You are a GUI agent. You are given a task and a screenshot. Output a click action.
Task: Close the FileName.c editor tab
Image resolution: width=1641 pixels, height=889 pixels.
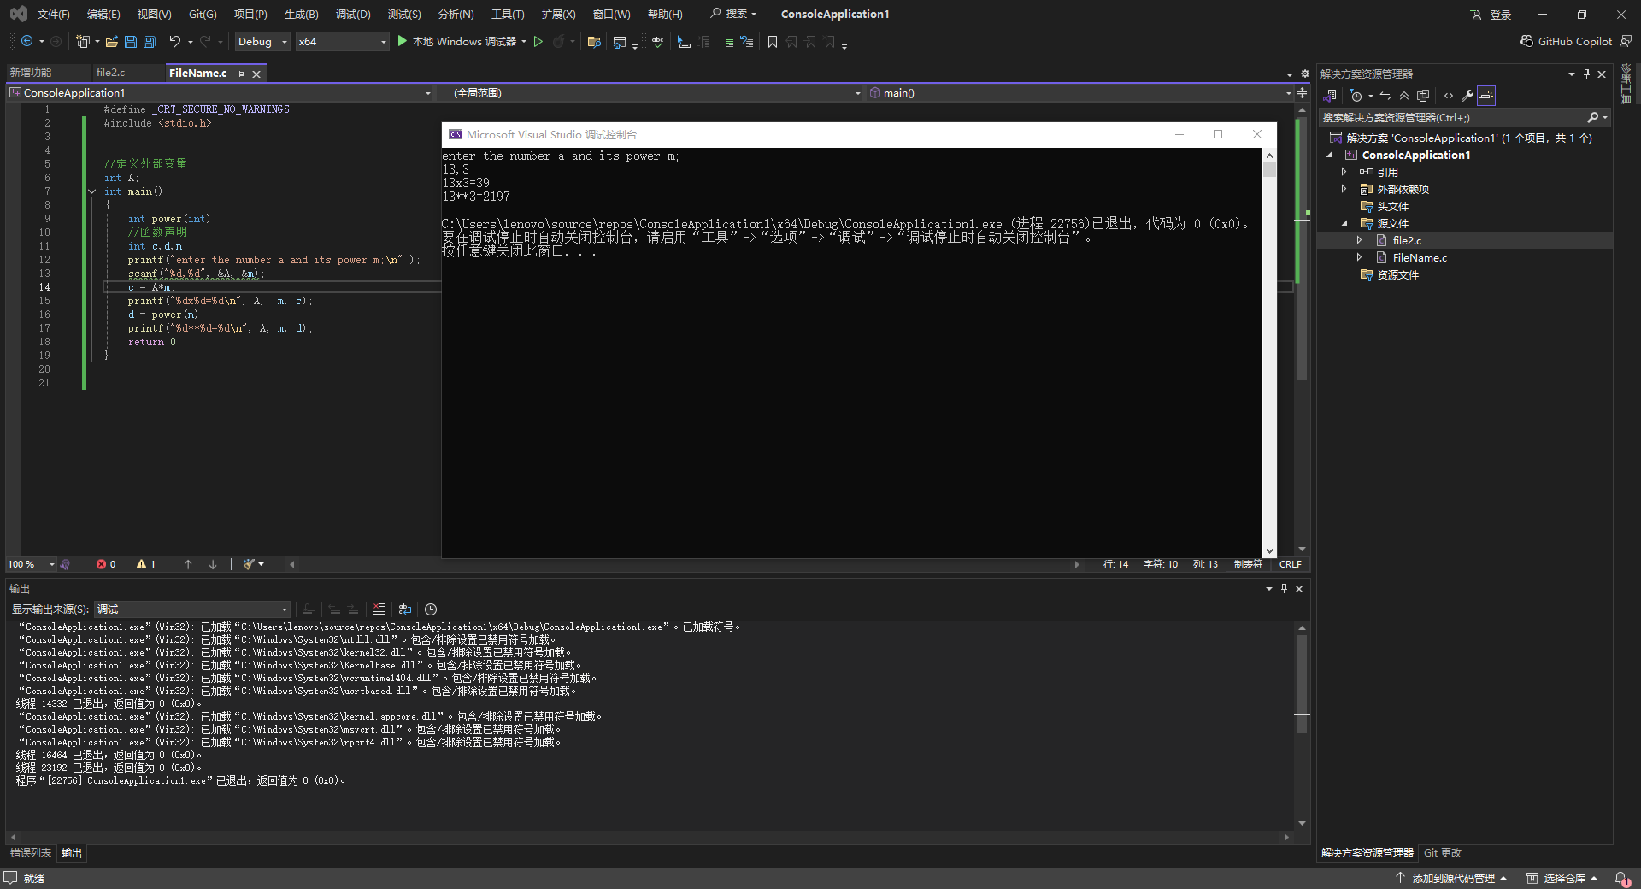click(x=256, y=74)
